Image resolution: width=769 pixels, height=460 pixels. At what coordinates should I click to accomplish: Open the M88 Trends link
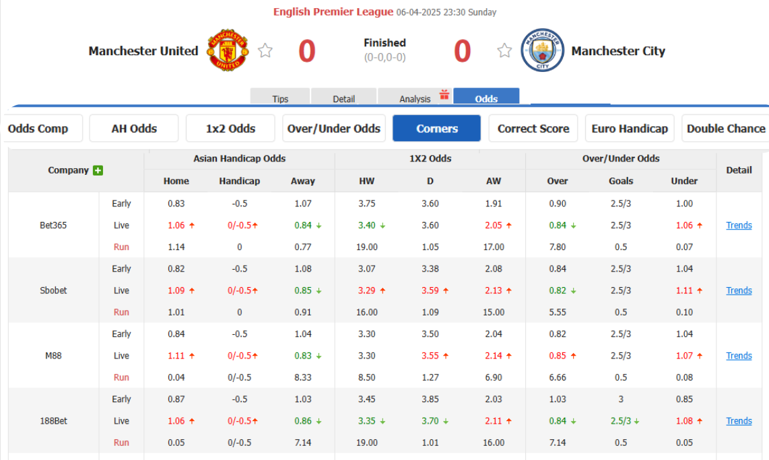coord(739,356)
